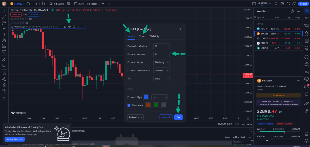Click the Cancel button
The height and width of the screenshot is (147, 310).
coord(166,117)
